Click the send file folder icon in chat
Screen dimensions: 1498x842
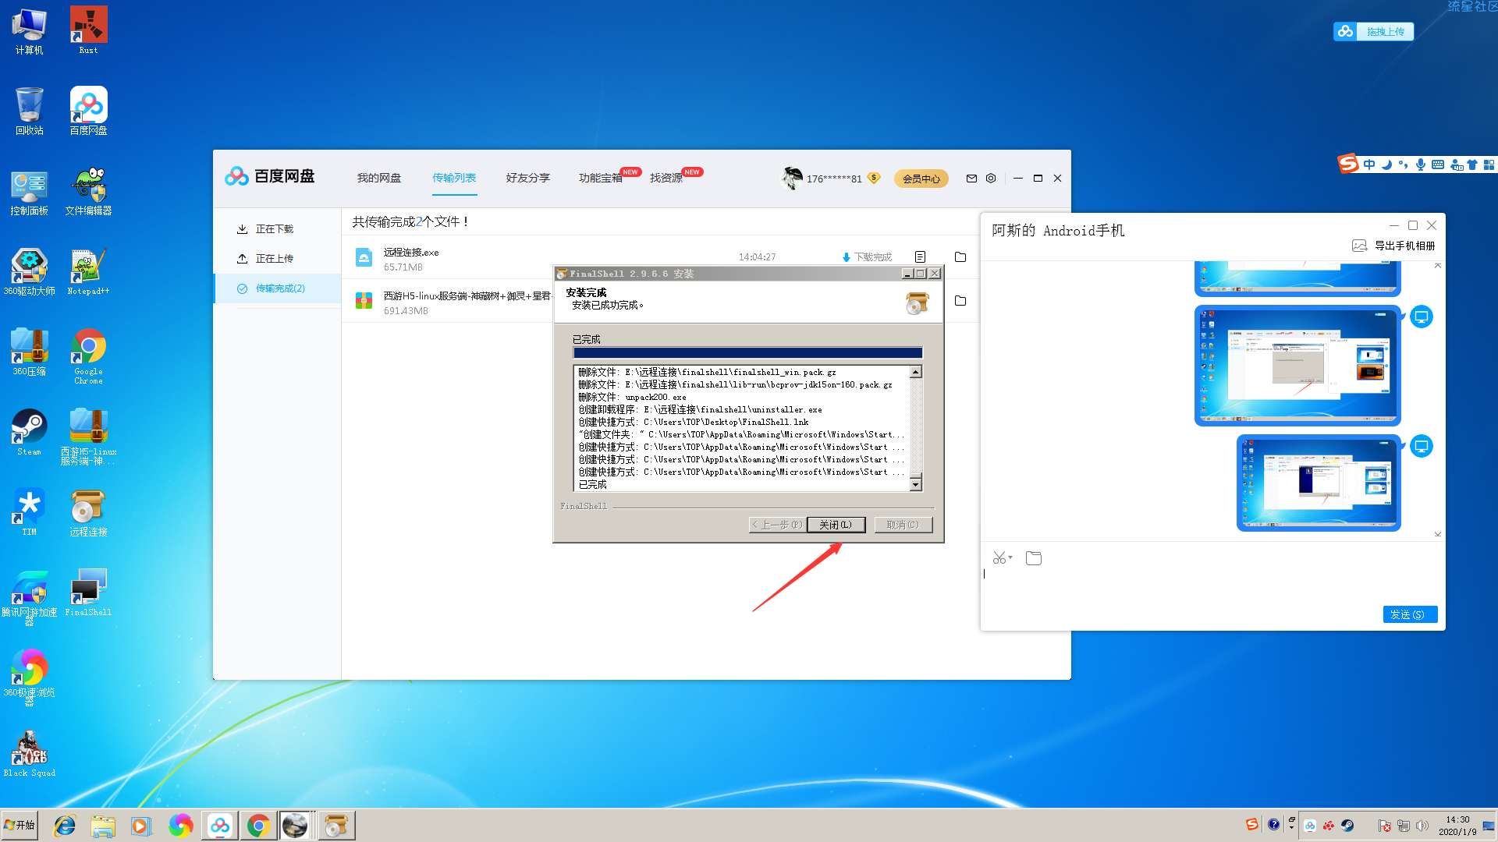click(x=1034, y=558)
